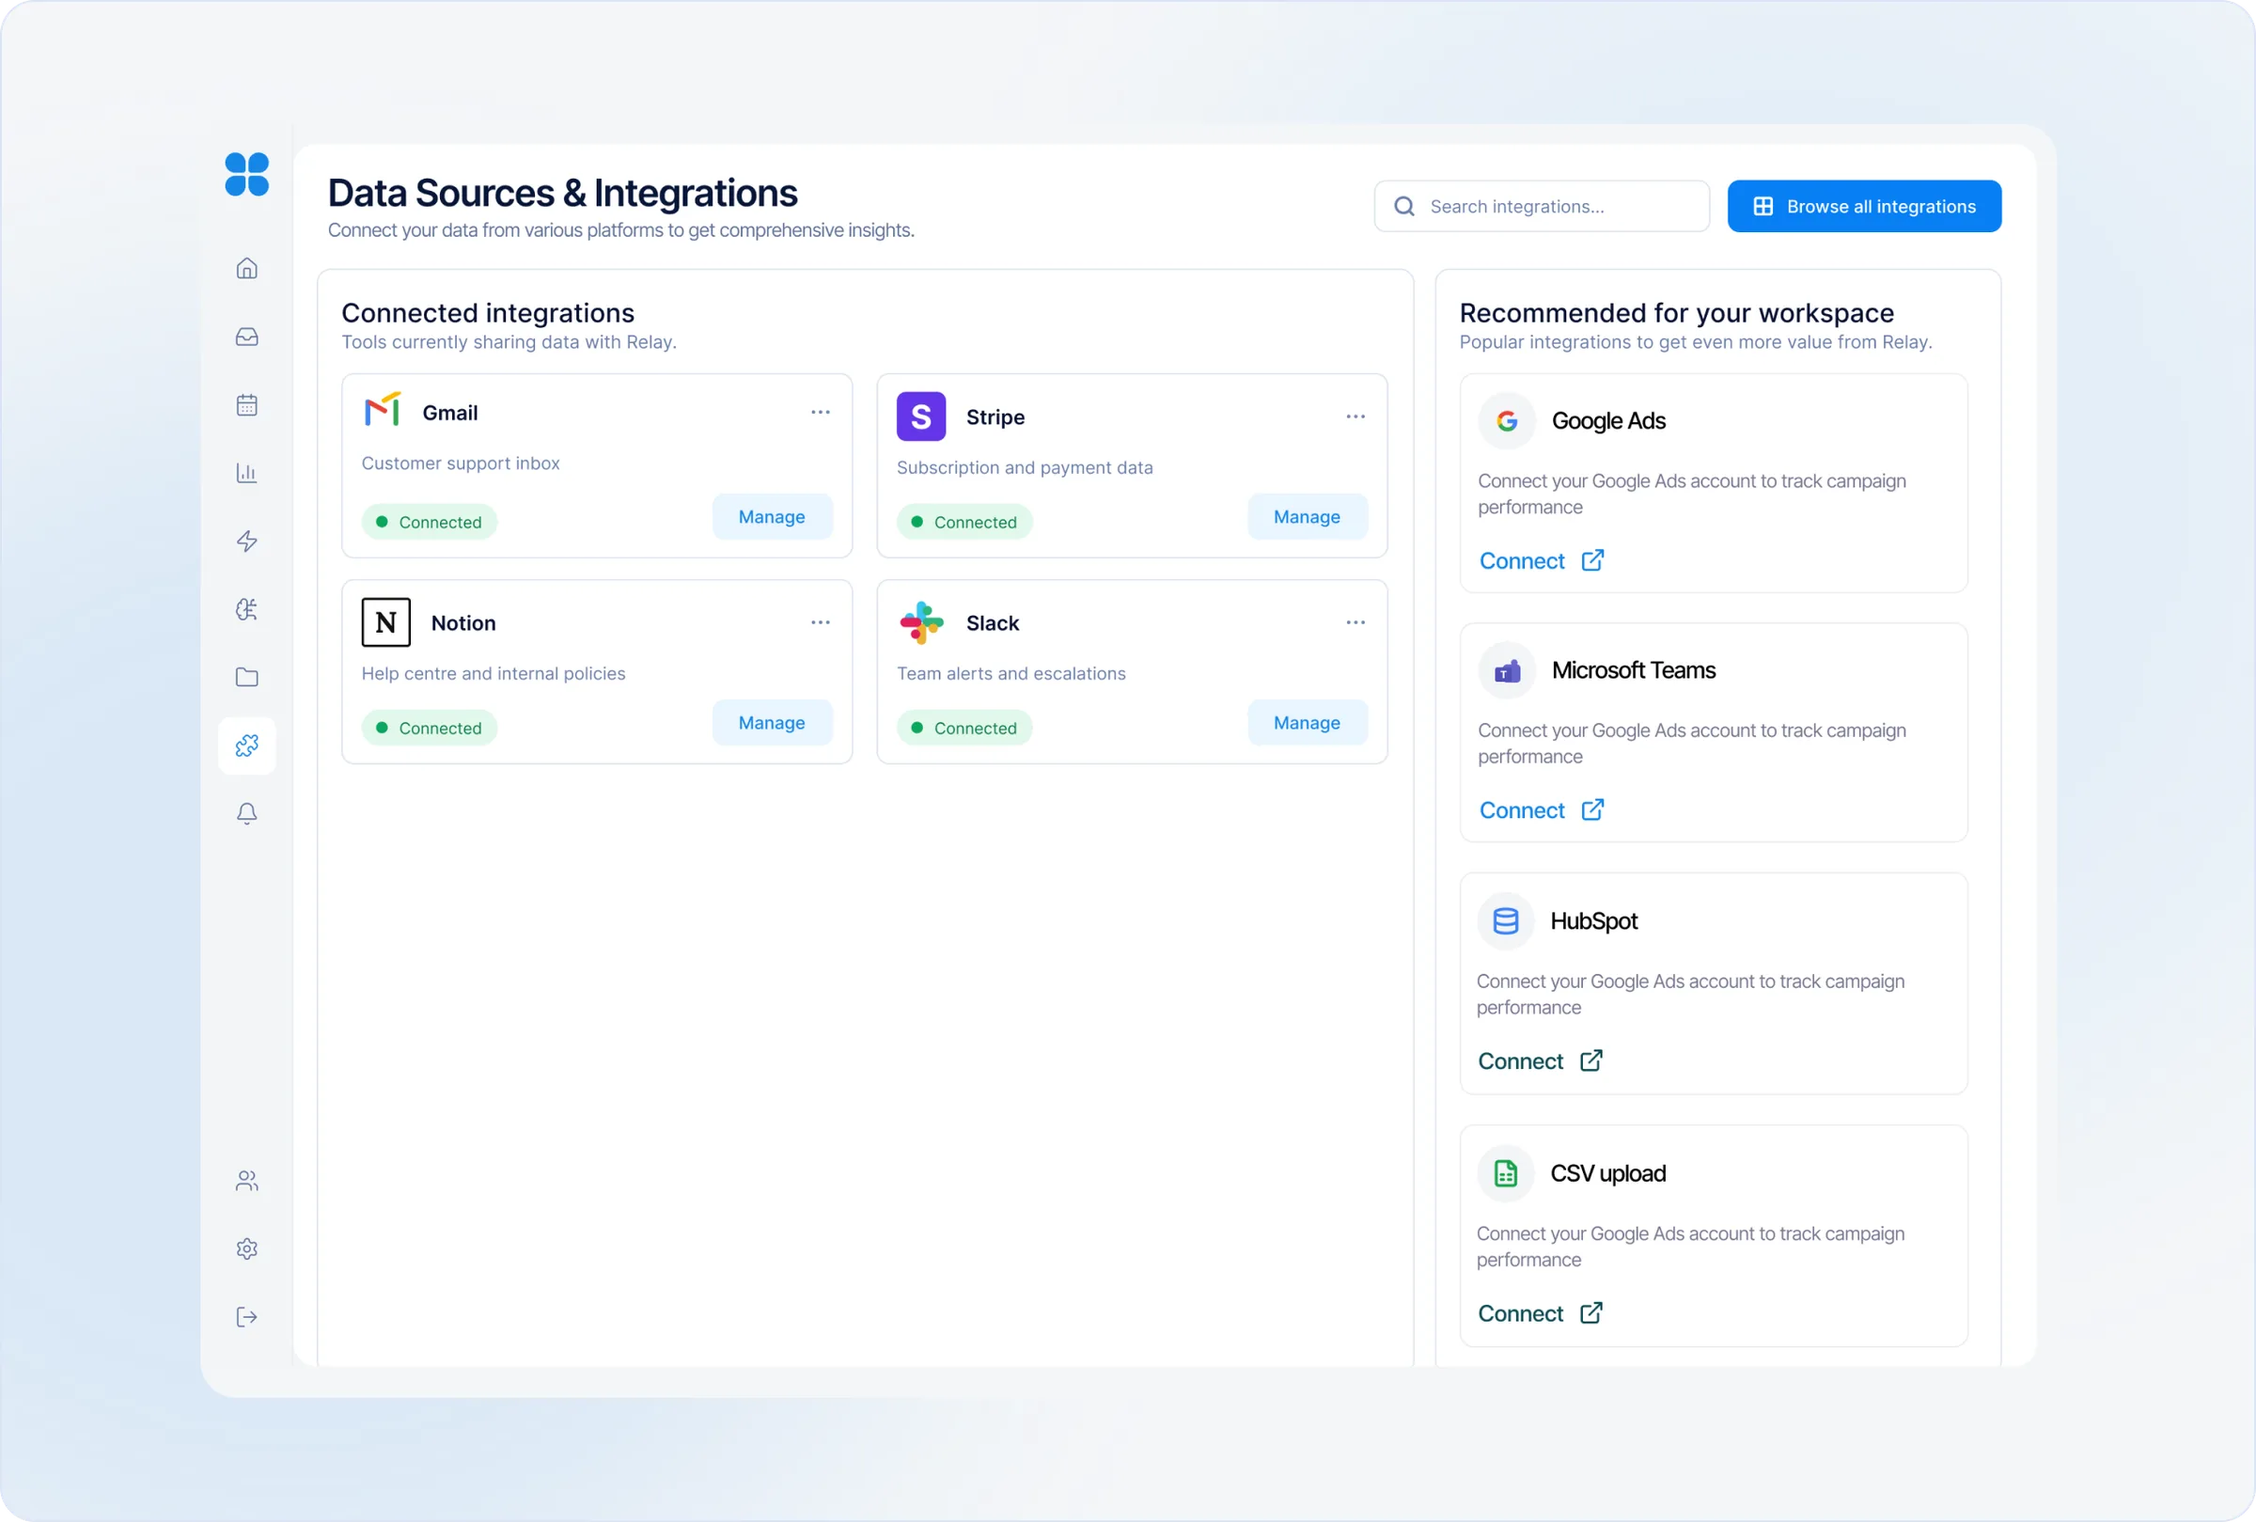
Task: Click the 'CSV upload' card title
Action: coord(1607,1172)
